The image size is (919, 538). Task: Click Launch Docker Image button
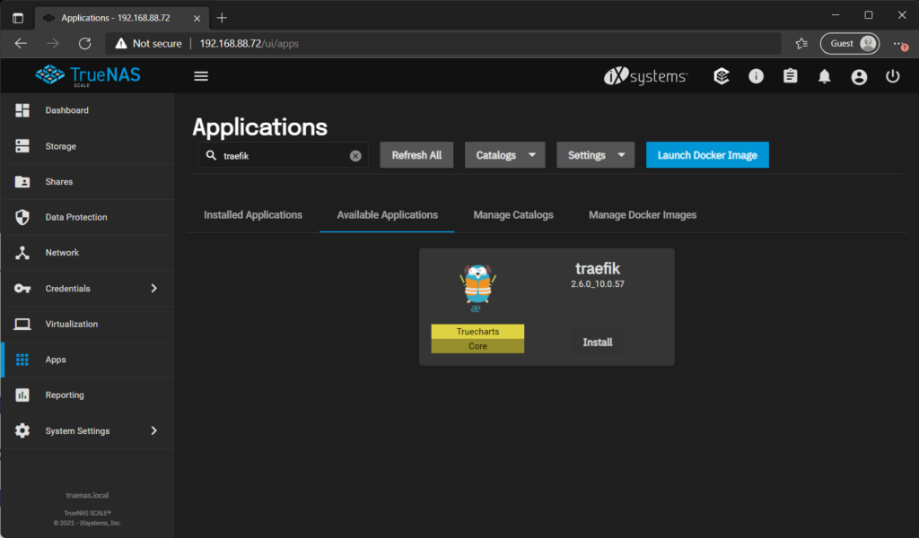pyautogui.click(x=707, y=155)
